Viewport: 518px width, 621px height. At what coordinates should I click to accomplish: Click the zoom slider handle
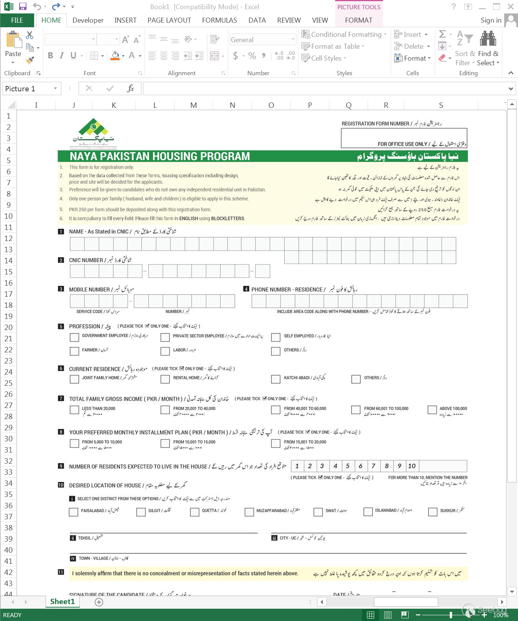[451, 615]
